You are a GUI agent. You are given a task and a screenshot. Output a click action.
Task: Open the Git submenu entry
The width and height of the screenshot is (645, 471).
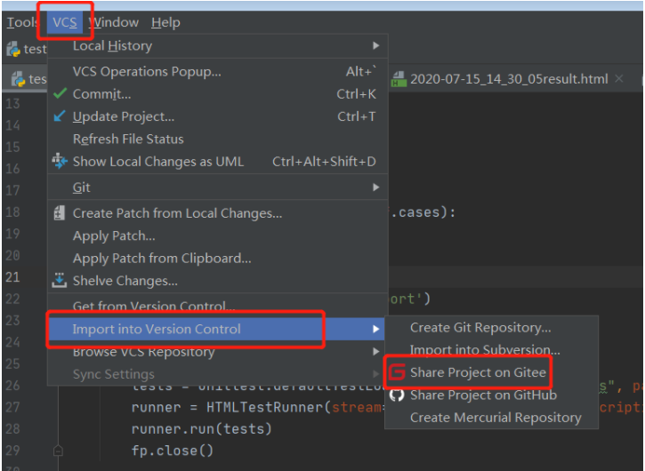pyautogui.click(x=218, y=188)
